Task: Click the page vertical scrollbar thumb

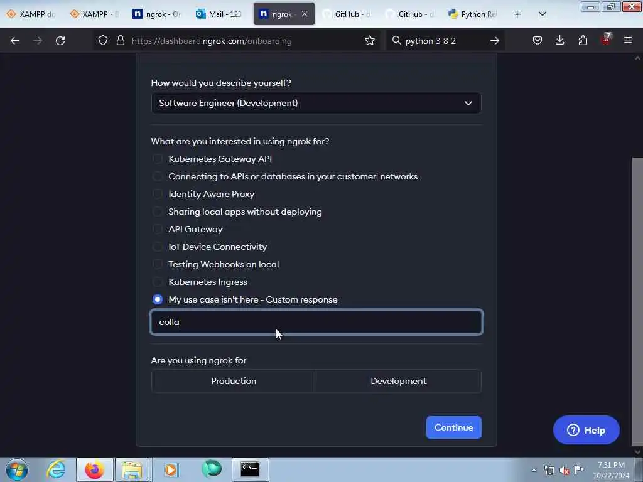Action: click(x=637, y=301)
